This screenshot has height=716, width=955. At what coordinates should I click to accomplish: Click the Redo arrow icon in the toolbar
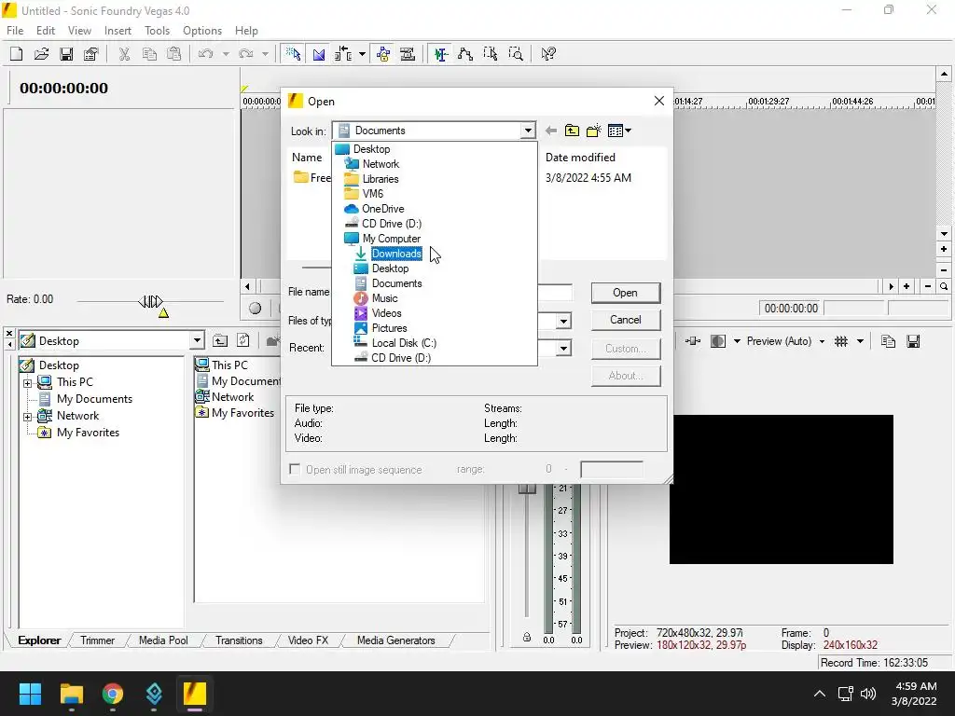pyautogui.click(x=246, y=54)
